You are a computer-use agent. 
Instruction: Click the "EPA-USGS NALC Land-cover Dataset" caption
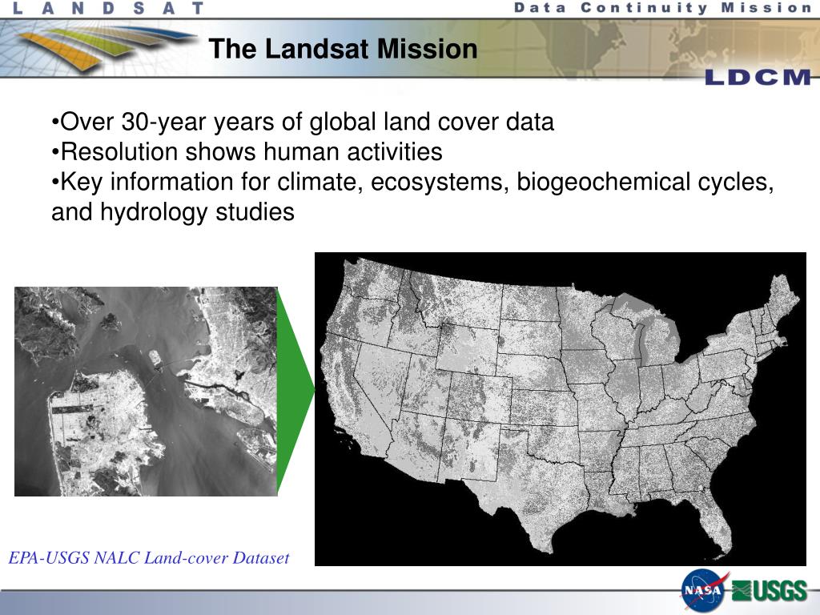149,558
